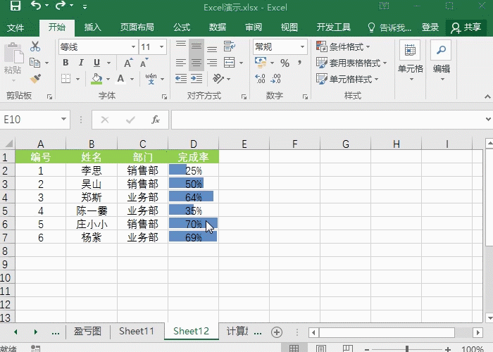Apply the accounting number format

261,63
